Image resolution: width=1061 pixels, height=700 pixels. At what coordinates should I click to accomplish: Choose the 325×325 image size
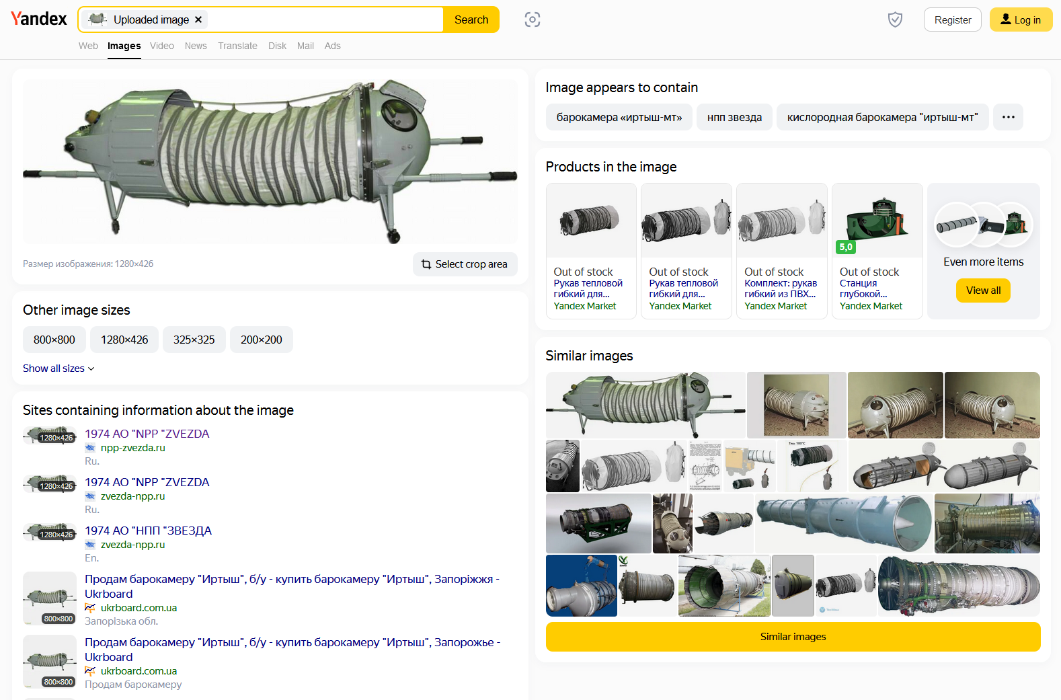tap(194, 340)
